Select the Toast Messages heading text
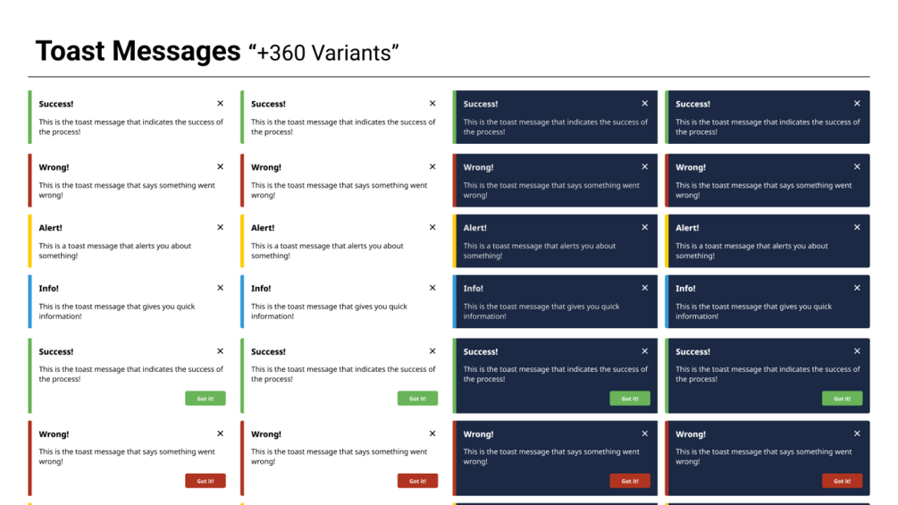The height and width of the screenshot is (505, 898). pos(138,51)
